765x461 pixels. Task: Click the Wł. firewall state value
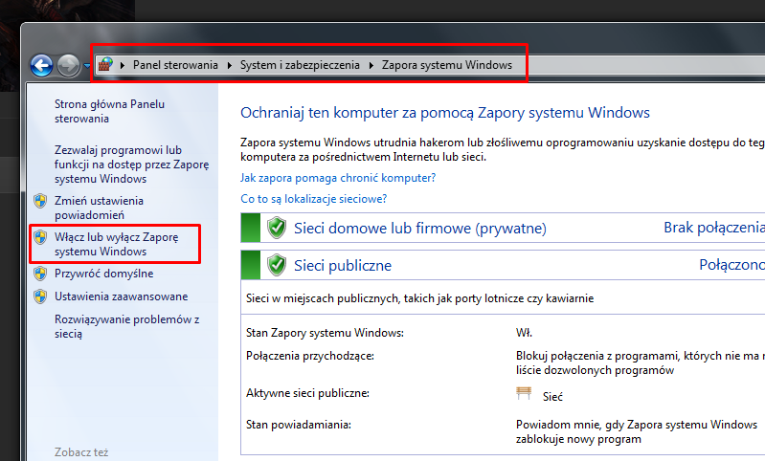pyautogui.click(x=524, y=333)
